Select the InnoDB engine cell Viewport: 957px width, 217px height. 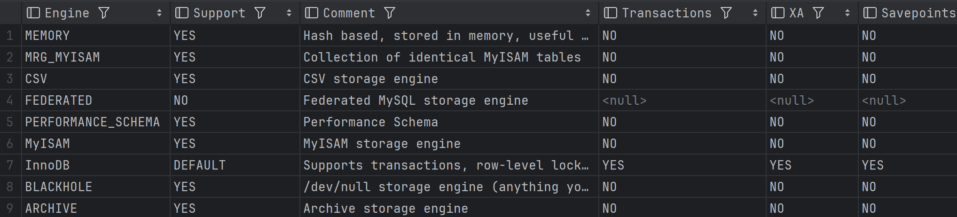point(96,165)
